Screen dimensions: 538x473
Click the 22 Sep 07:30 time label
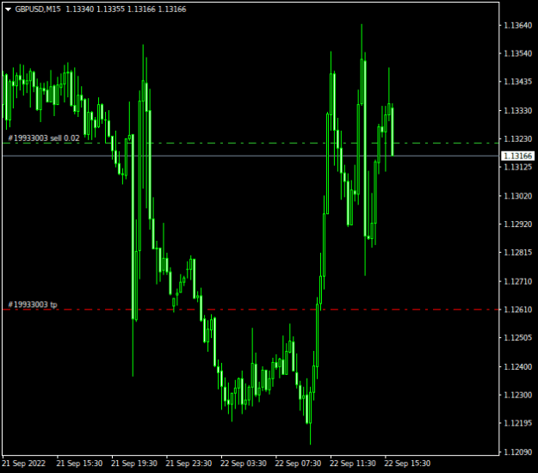pyautogui.click(x=298, y=464)
